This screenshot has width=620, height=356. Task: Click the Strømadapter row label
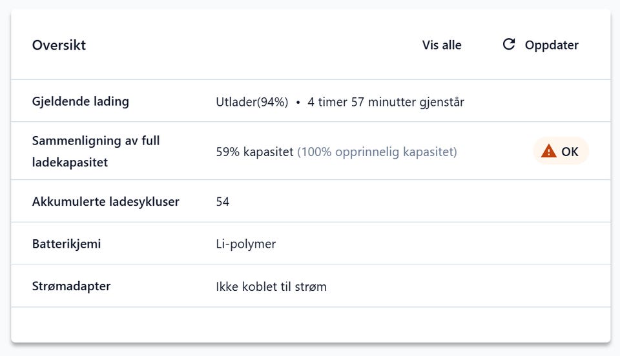click(x=71, y=286)
